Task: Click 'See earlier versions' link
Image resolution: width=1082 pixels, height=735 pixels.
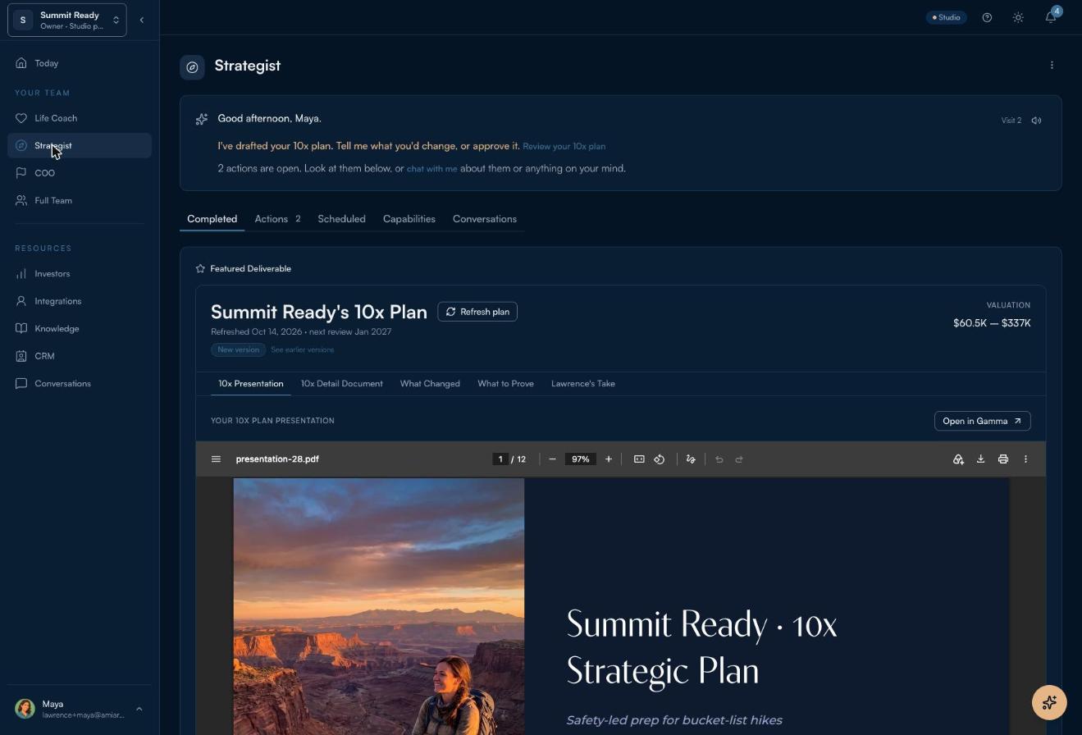Action: pyautogui.click(x=302, y=349)
